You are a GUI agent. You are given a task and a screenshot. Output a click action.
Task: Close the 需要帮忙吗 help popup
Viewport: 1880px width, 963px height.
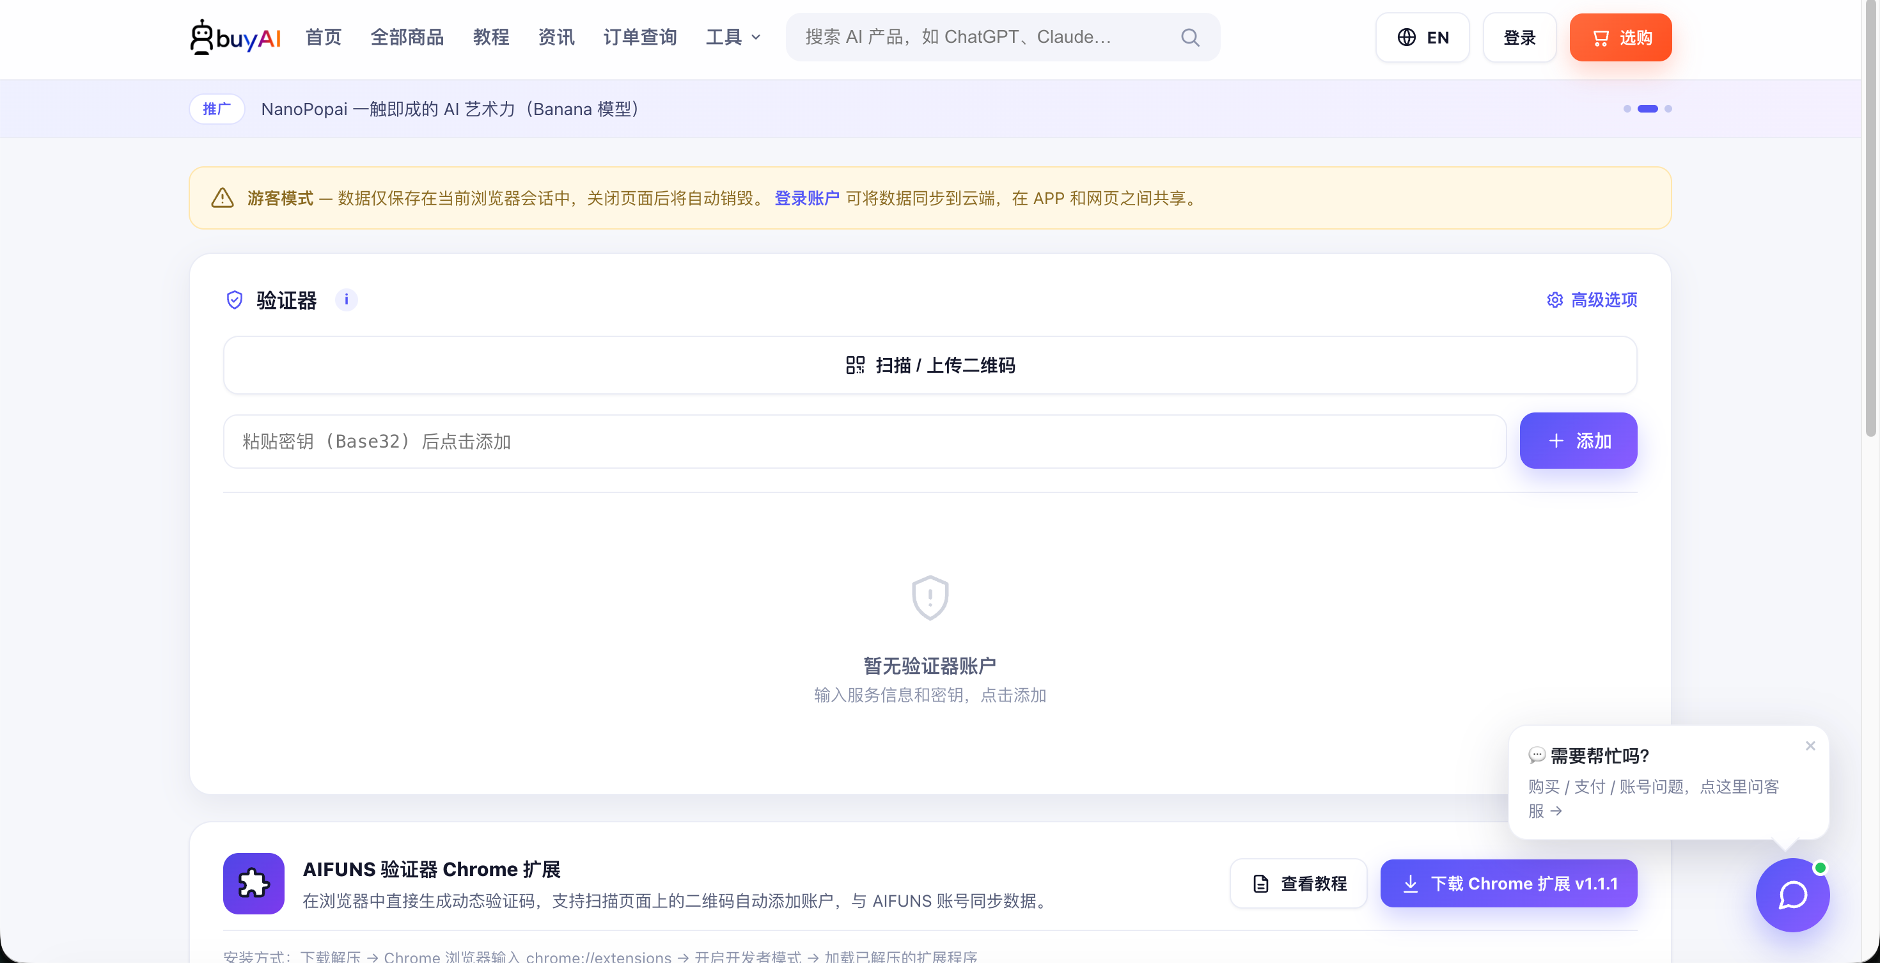[x=1810, y=746]
